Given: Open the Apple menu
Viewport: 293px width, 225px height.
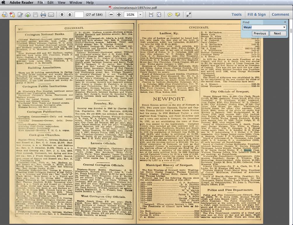Looking at the screenshot, I should pyautogui.click(x=4, y=2).
